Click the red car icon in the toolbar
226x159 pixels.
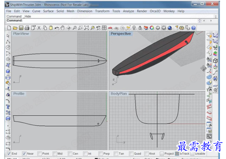(x=110, y=28)
